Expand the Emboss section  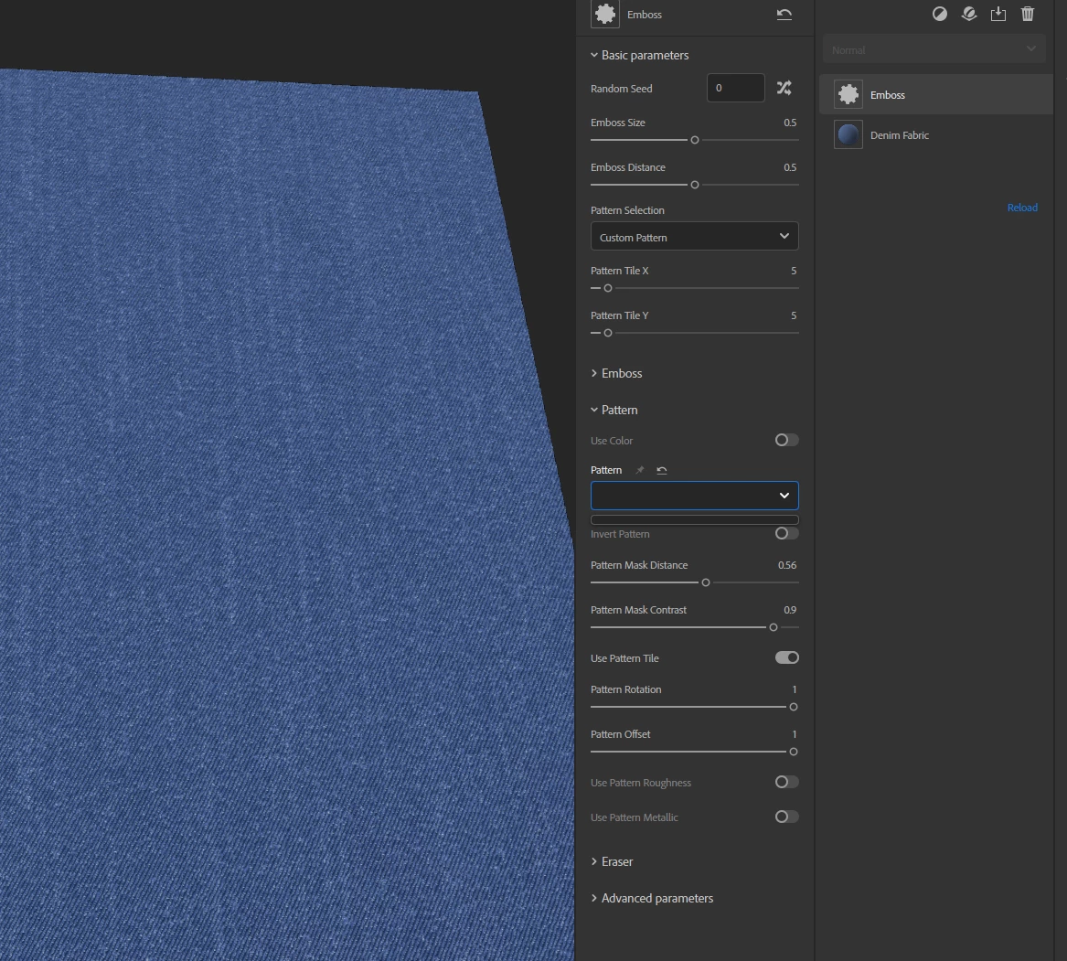pyautogui.click(x=616, y=373)
